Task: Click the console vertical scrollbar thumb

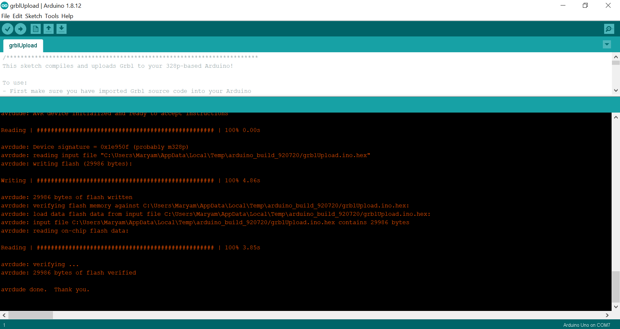Action: point(616,286)
